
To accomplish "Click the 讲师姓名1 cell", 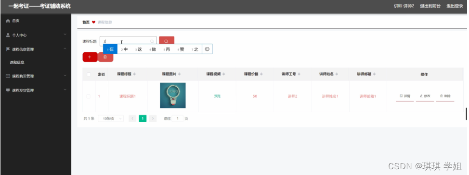I will point(330,96).
